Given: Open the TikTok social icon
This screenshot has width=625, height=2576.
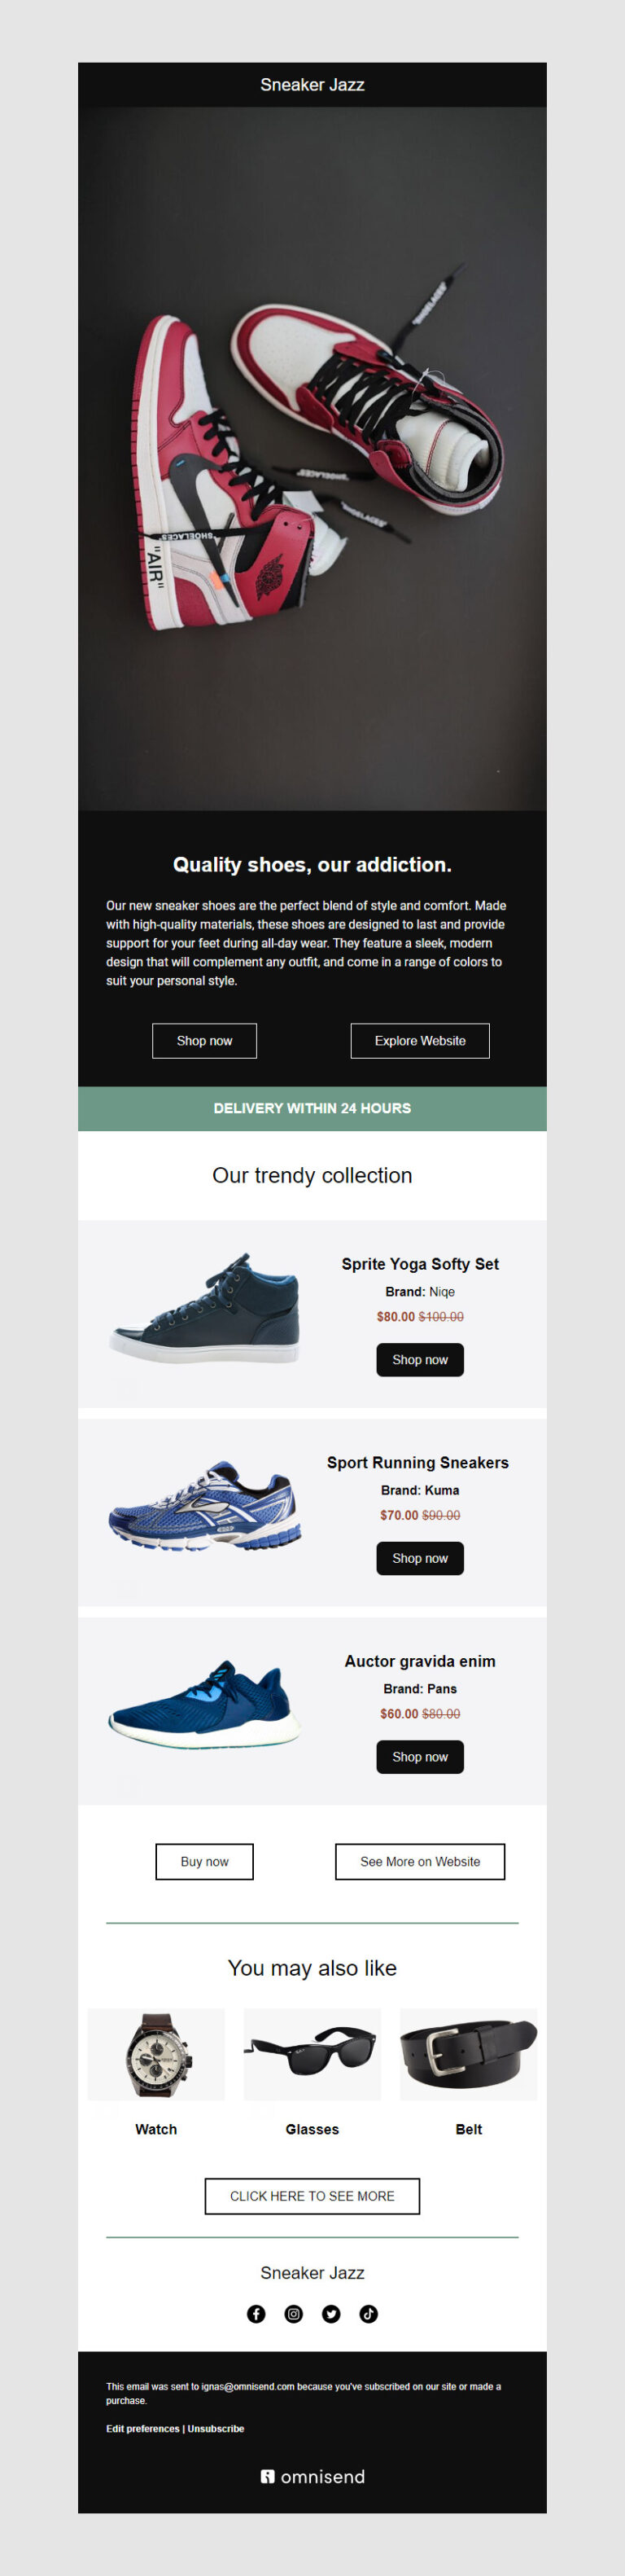Looking at the screenshot, I should click(368, 2313).
